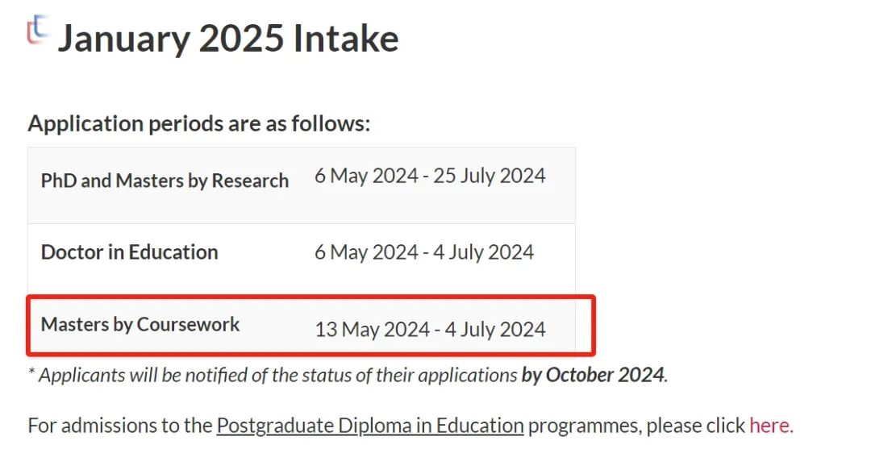Click the date range 13 May 2024 - 4 July 2024

point(431,330)
